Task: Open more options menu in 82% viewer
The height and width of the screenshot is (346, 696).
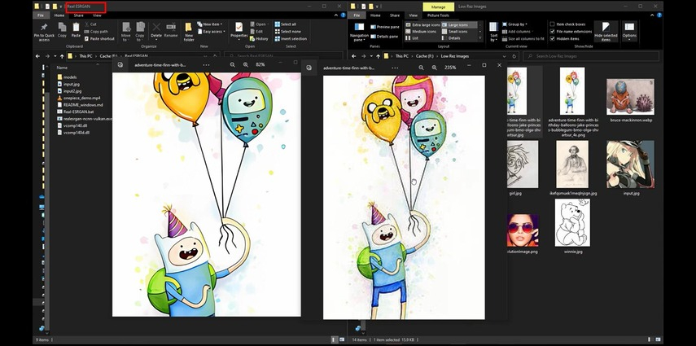Action: (207, 65)
